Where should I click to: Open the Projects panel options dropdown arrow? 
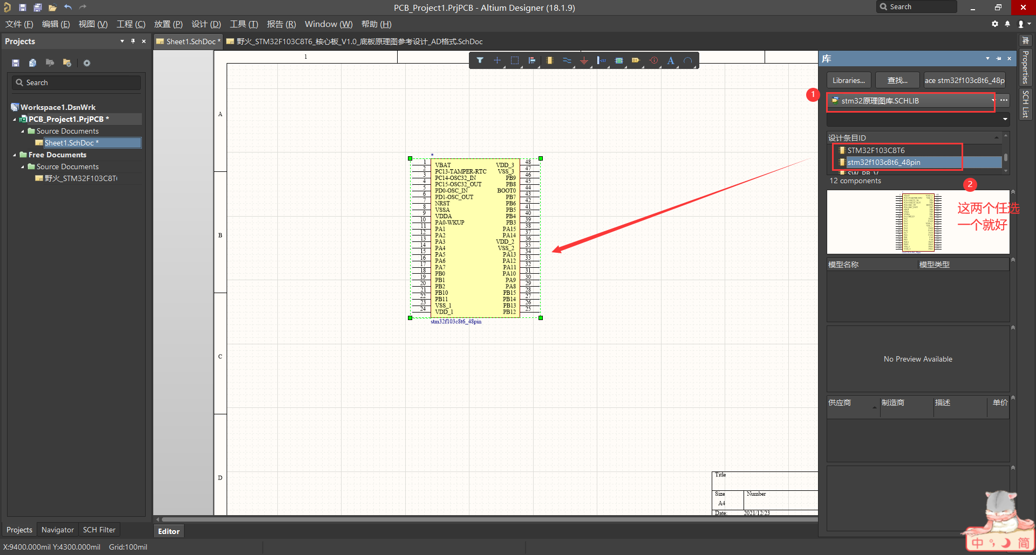tap(122, 41)
